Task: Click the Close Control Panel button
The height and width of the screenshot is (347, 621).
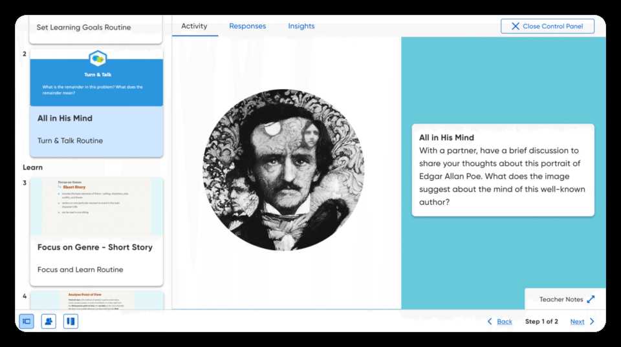Action: (x=547, y=26)
